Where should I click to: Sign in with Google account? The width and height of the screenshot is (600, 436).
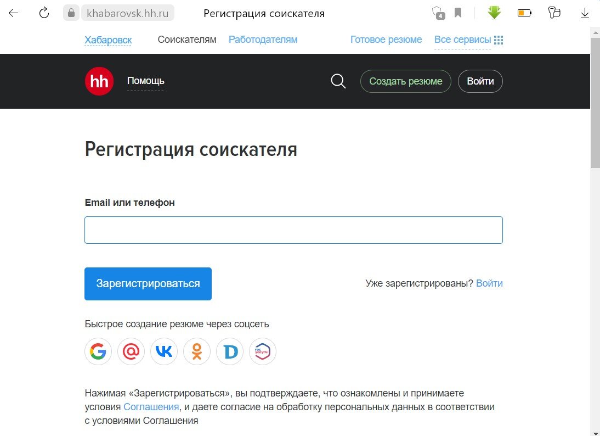click(98, 351)
